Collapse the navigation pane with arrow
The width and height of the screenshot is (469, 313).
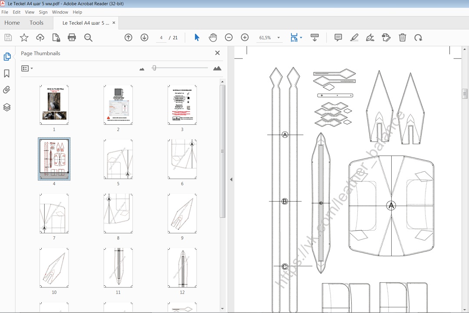(231, 179)
